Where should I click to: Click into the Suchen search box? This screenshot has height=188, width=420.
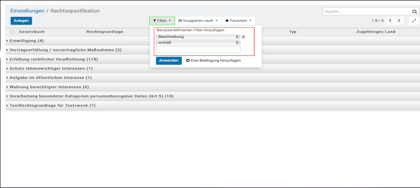point(366,11)
